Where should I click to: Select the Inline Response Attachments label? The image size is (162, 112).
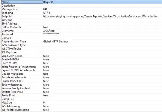(x=19, y=67)
